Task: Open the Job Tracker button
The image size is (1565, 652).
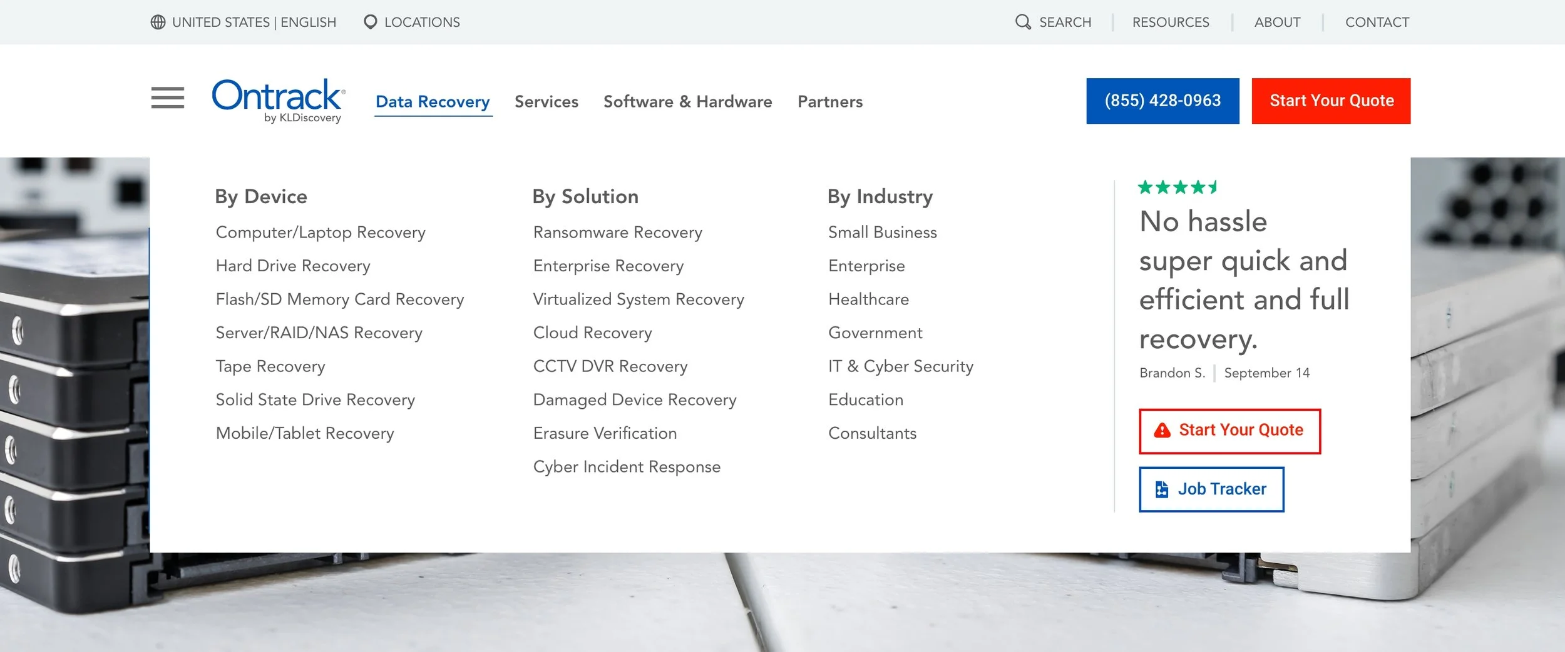Action: pos(1211,489)
